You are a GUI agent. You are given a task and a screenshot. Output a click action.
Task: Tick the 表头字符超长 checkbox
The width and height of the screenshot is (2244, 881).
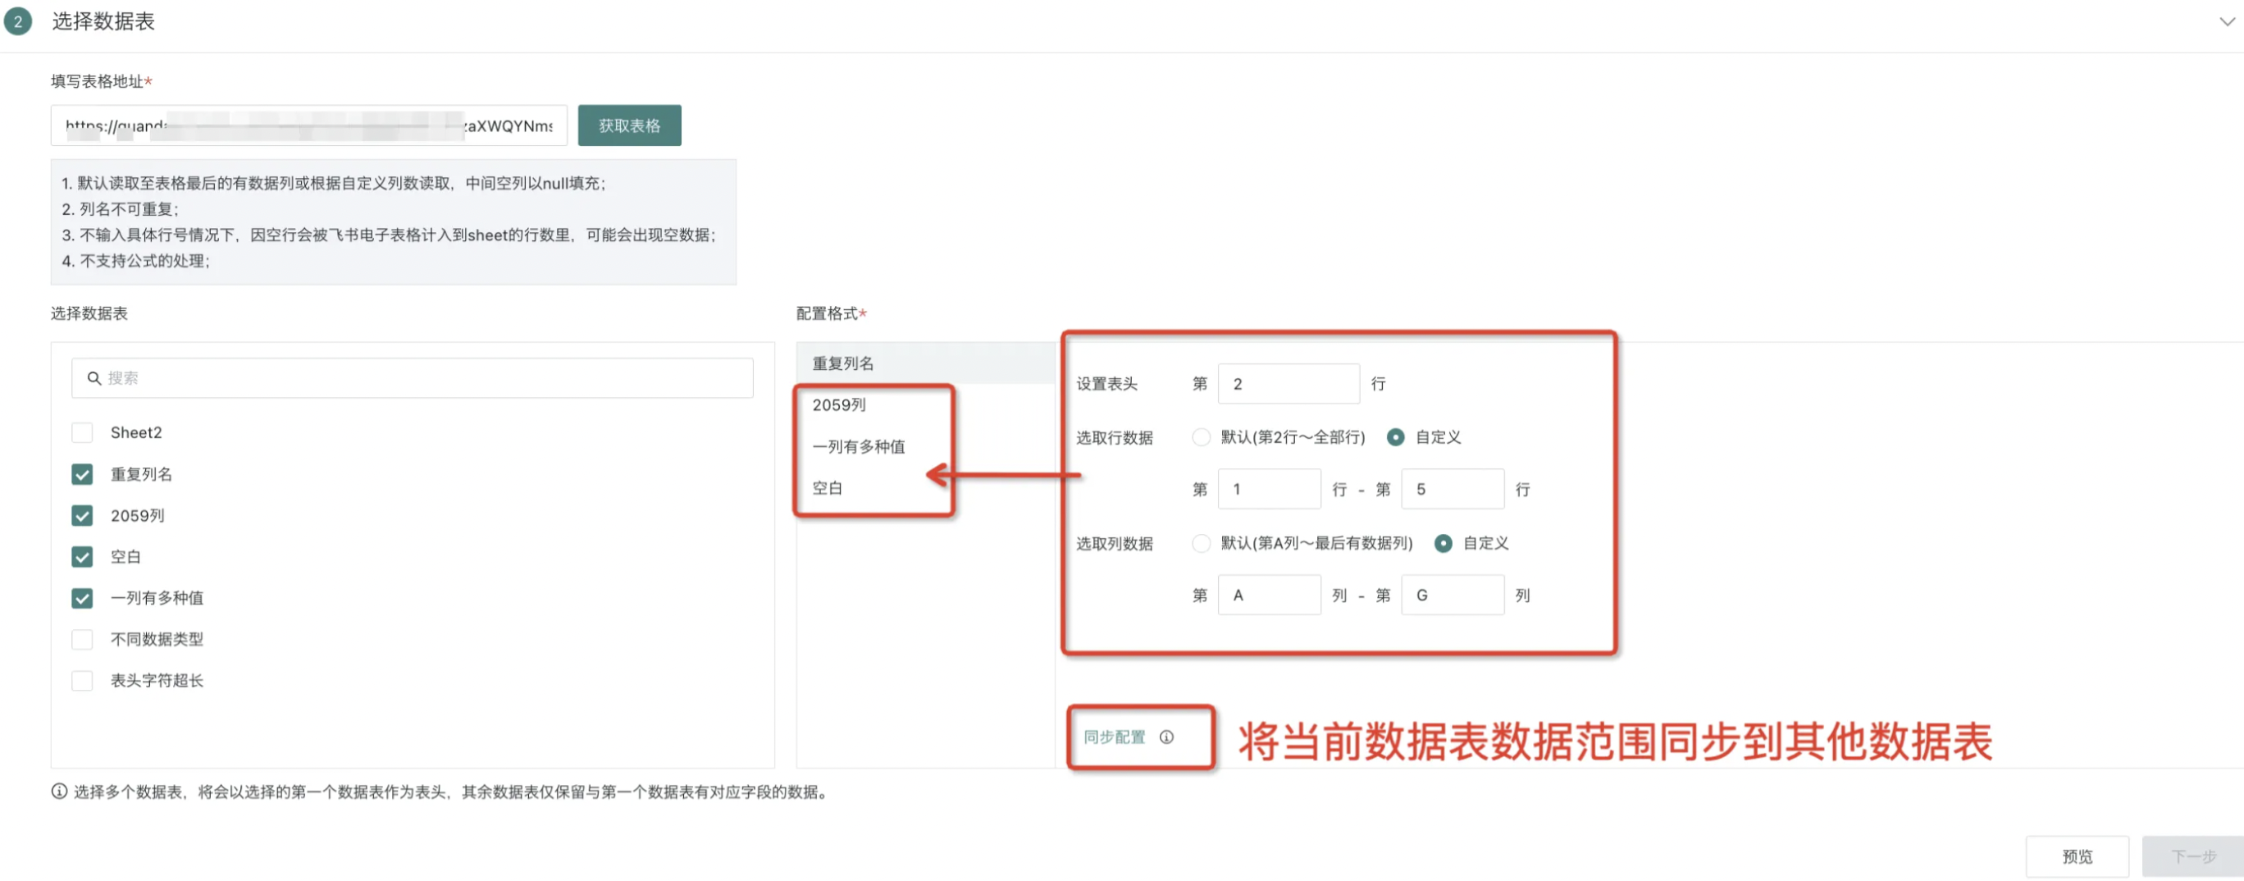pos(82,680)
